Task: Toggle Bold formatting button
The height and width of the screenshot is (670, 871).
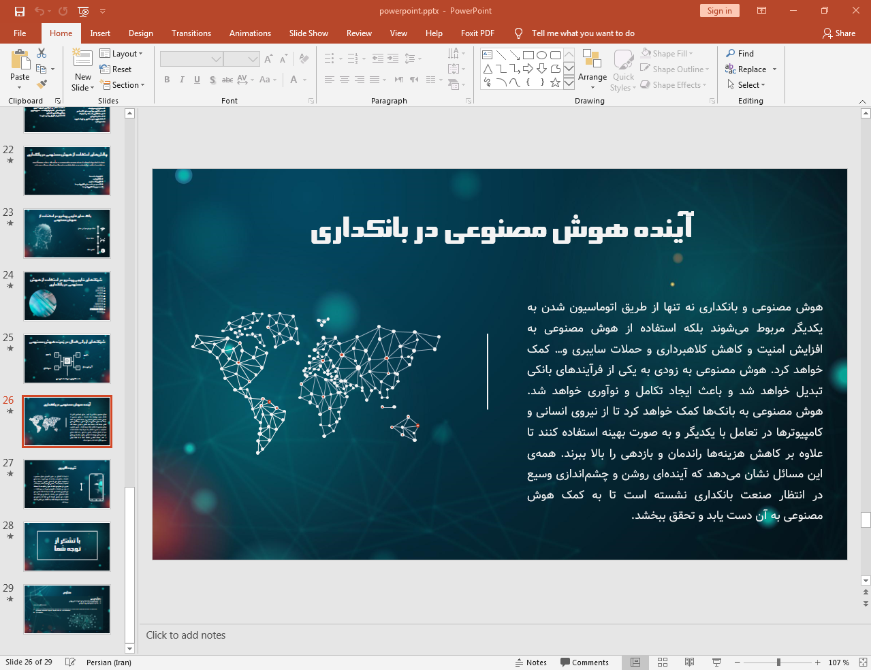Action: point(167,80)
